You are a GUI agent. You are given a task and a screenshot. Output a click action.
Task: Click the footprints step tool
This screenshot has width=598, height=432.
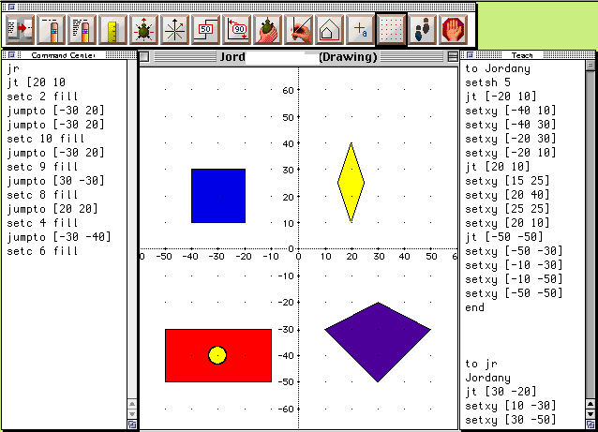(x=422, y=29)
